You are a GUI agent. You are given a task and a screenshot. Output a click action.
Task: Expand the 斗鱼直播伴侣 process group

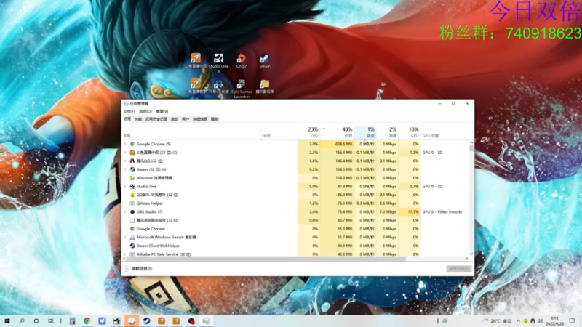125,153
